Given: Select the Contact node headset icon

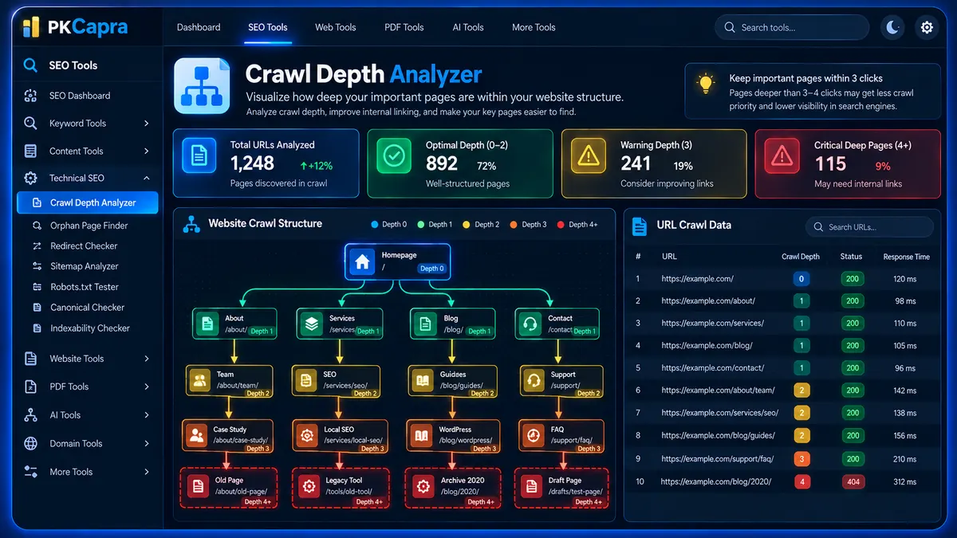Looking at the screenshot, I should click(x=530, y=324).
